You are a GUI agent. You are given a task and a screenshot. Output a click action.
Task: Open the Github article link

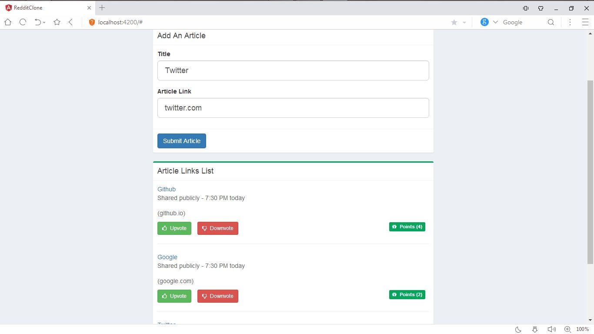click(167, 189)
